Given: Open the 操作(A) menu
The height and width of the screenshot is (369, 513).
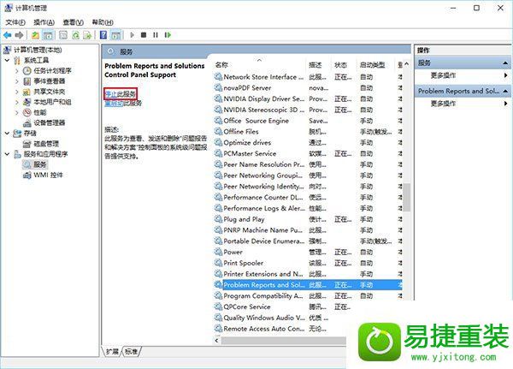Looking at the screenshot, I should [x=44, y=22].
